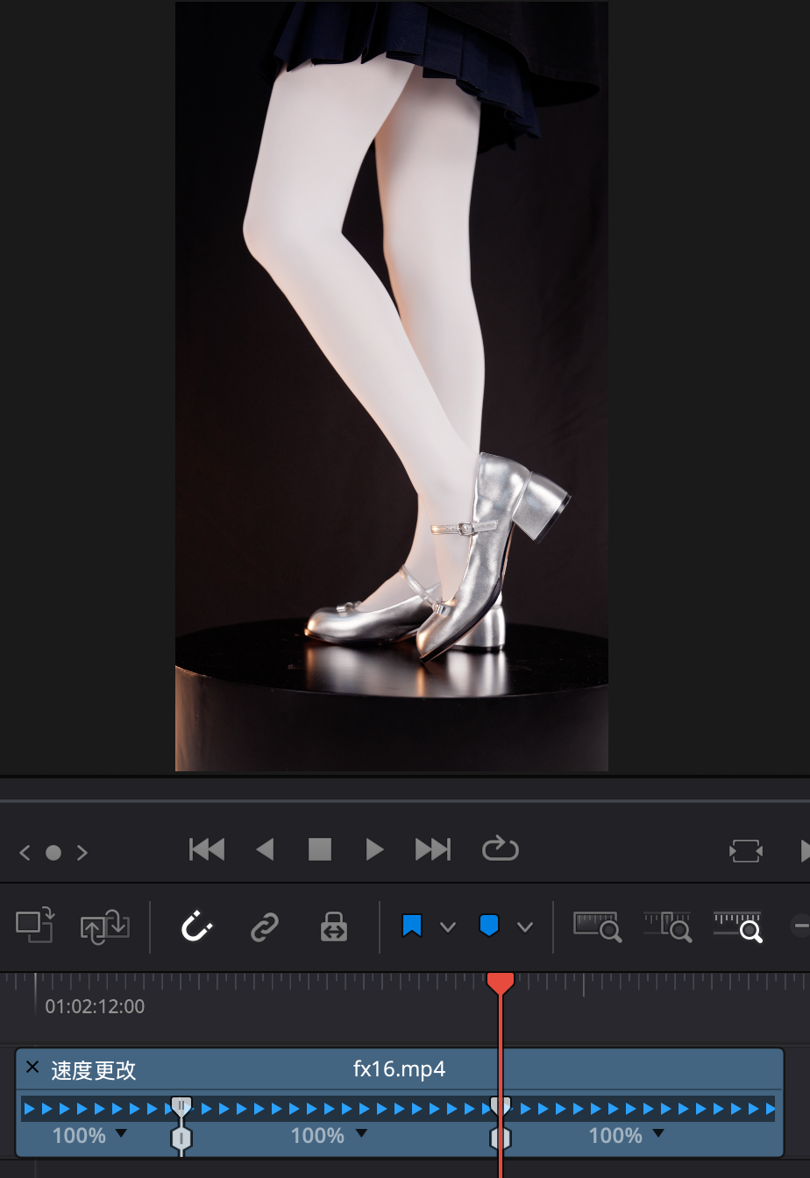Expand the flag color dropdown
The width and height of the screenshot is (810, 1178).
coord(448,927)
